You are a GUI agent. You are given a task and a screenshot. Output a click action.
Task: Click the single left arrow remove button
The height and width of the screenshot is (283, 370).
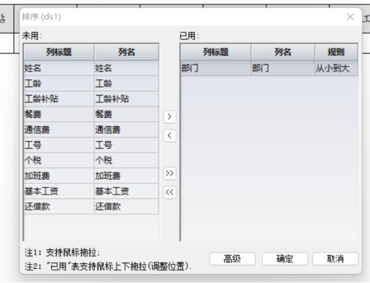pyautogui.click(x=170, y=136)
